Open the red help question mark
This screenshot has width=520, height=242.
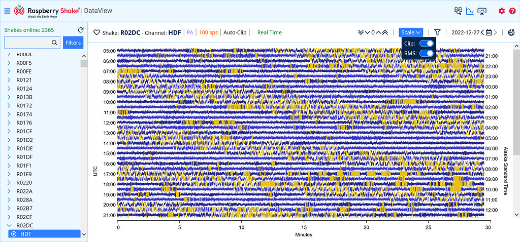pyautogui.click(x=512, y=11)
